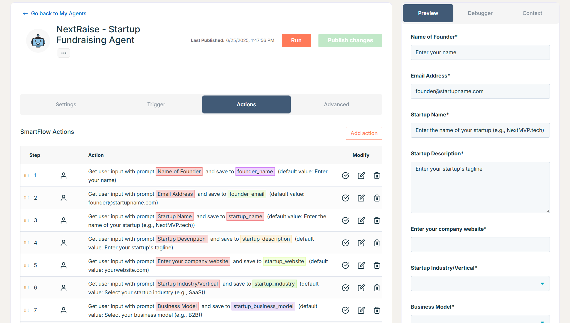Test step 7 Business Model checkmark icon

point(345,310)
